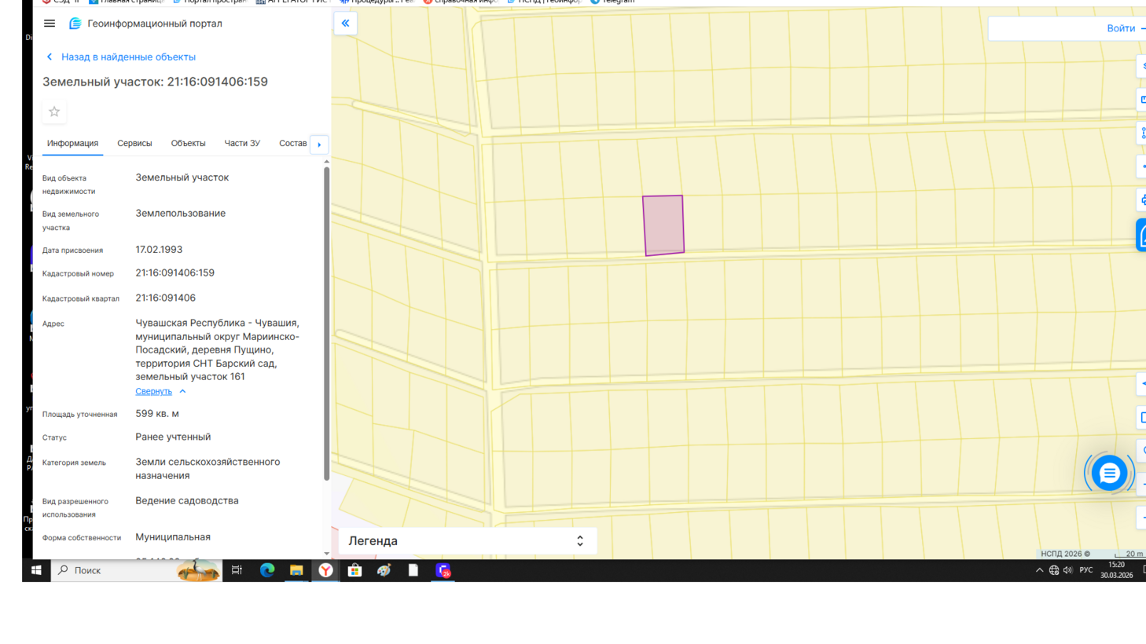This screenshot has height=644, width=1146.
Task: Open Microsoft Edge from the taskbar
Action: pyautogui.click(x=267, y=570)
